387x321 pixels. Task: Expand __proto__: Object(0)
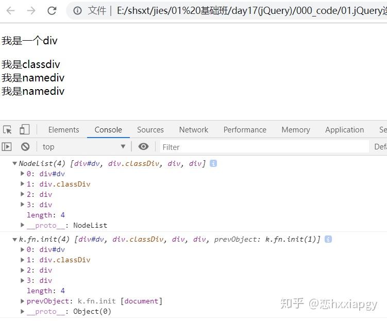tap(22, 311)
